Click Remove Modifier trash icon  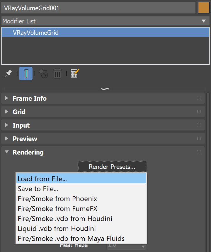coord(57,73)
